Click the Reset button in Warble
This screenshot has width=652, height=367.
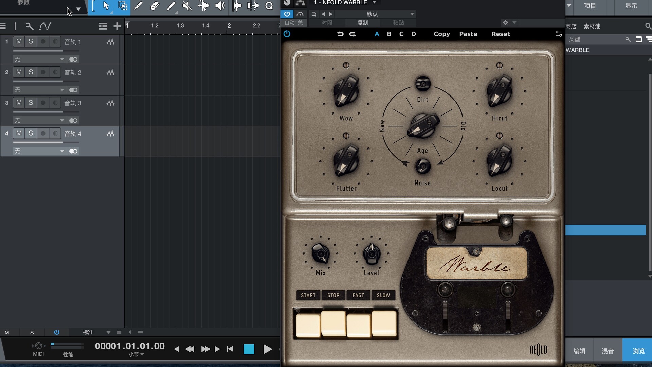[501, 34]
